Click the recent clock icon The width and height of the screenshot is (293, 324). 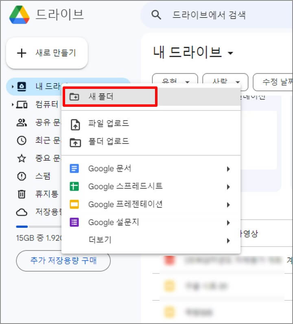click(x=22, y=141)
